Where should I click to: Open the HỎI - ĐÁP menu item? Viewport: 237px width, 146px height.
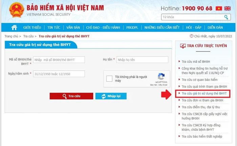(194, 27)
